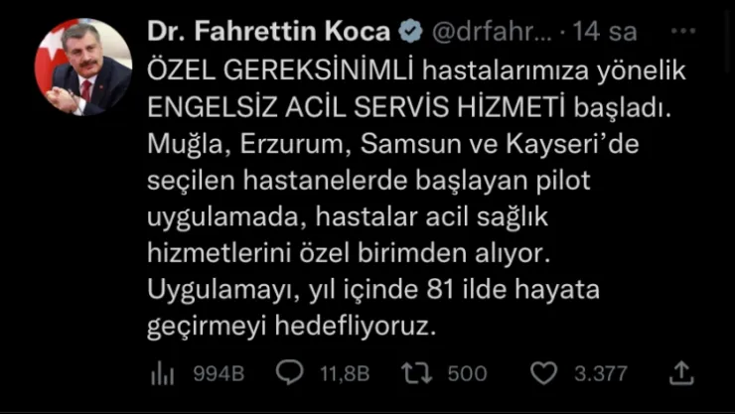The image size is (735, 414).
Task: Open Dr. Fahrettin Koca's profile picture
Action: [83, 67]
